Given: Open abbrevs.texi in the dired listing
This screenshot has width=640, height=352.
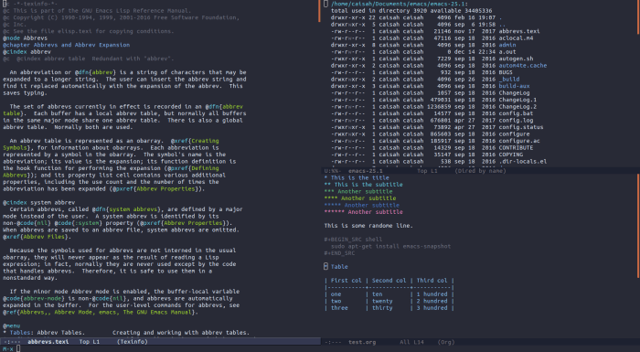Looking at the screenshot, I should 519,31.
